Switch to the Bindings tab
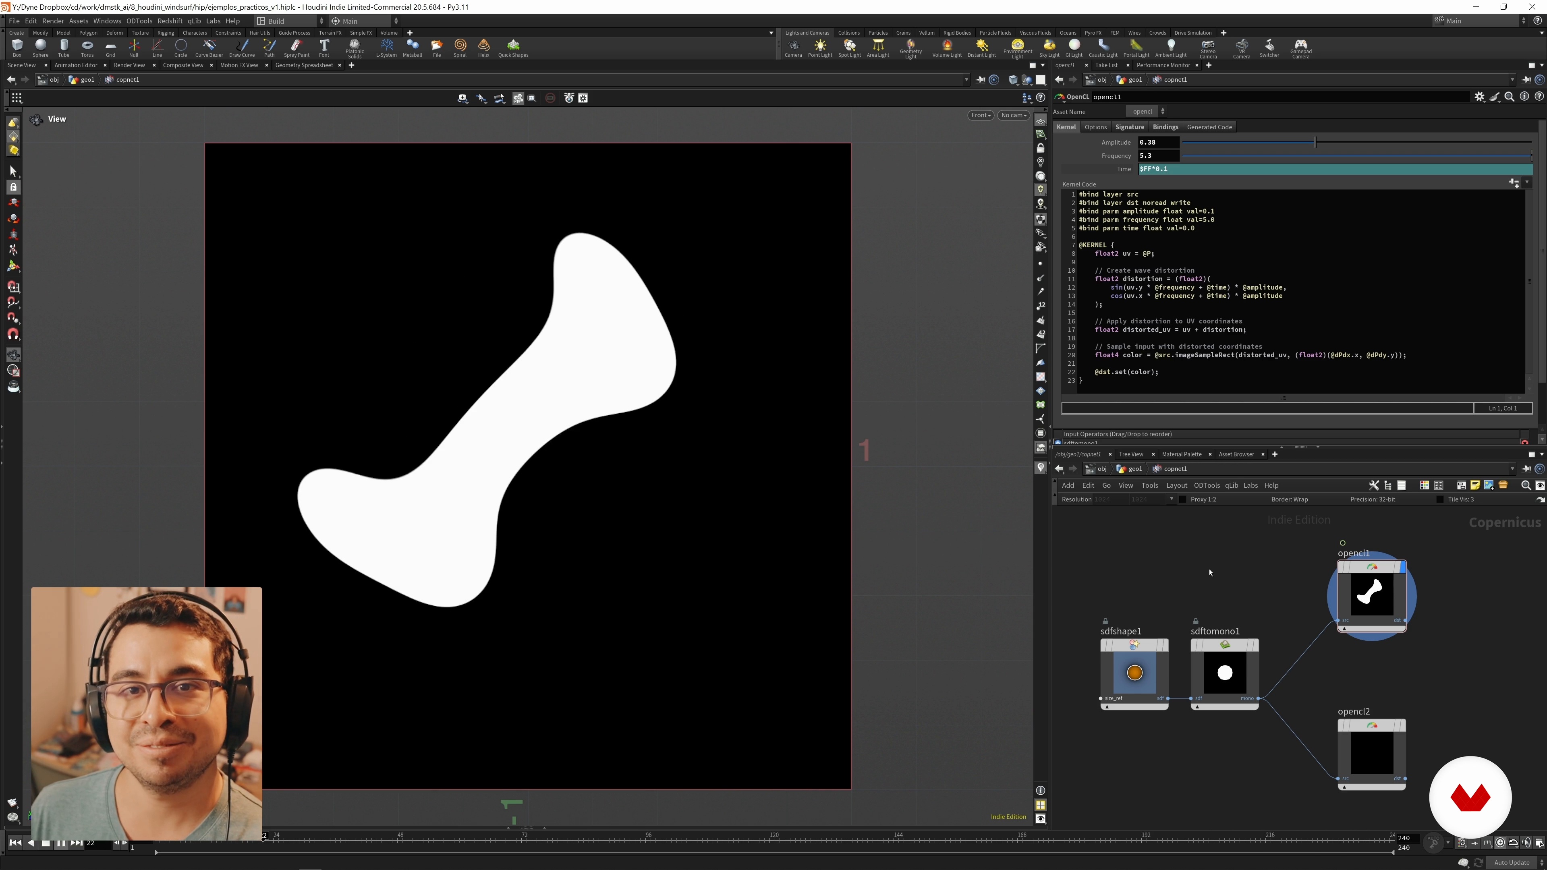 click(1165, 127)
